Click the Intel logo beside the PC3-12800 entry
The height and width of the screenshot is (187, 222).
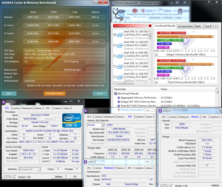(x=120, y=45)
